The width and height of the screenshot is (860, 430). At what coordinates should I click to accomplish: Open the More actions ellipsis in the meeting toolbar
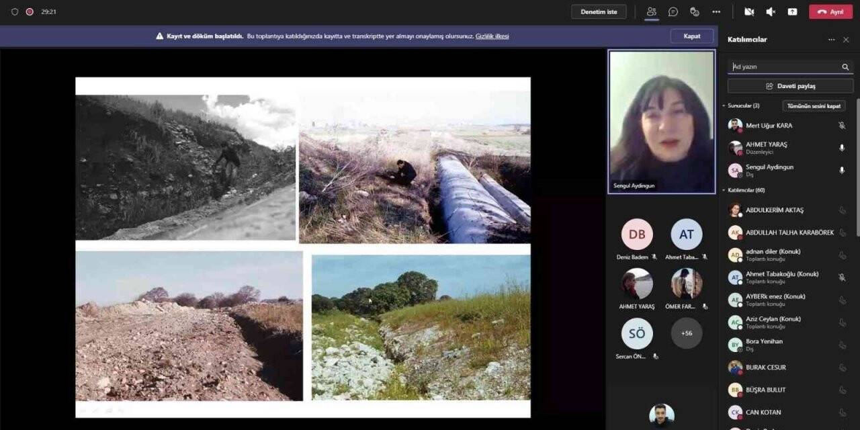716,11
